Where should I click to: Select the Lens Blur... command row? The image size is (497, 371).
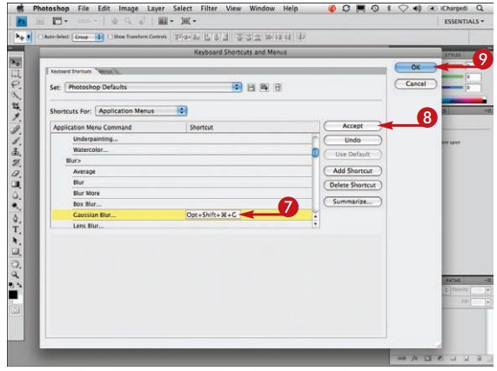[181, 225]
